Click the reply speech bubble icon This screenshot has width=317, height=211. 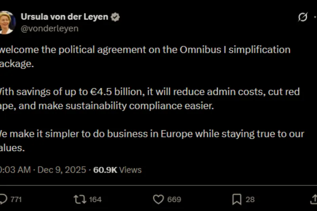coord(3,199)
